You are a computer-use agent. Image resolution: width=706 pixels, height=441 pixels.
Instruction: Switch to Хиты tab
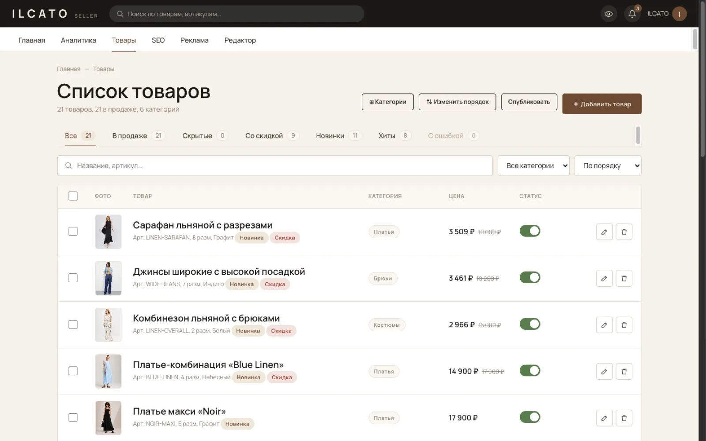[x=394, y=136]
